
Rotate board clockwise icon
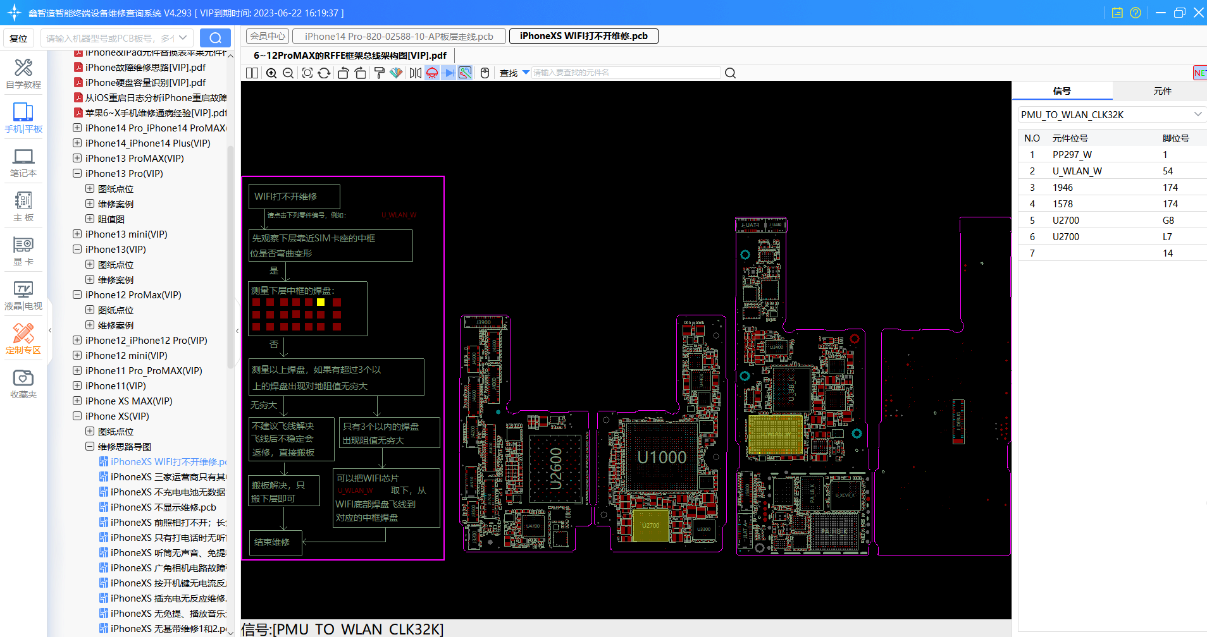[360, 73]
